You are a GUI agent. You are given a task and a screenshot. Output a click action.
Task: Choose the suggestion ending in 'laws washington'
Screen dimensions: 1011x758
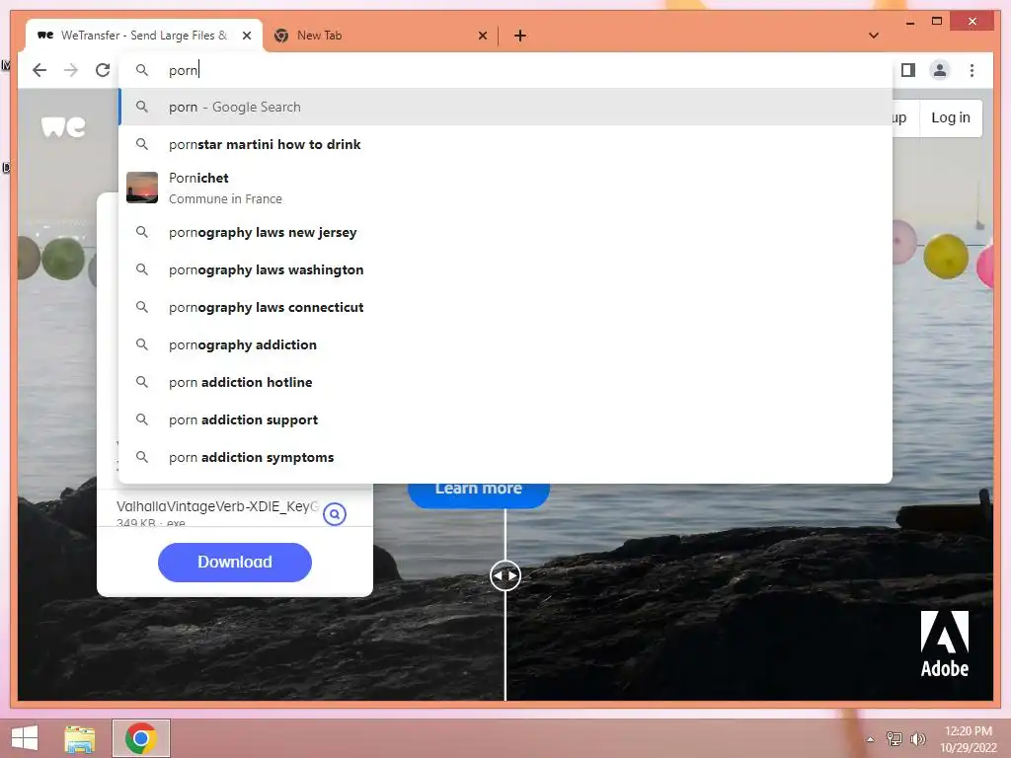click(x=505, y=269)
